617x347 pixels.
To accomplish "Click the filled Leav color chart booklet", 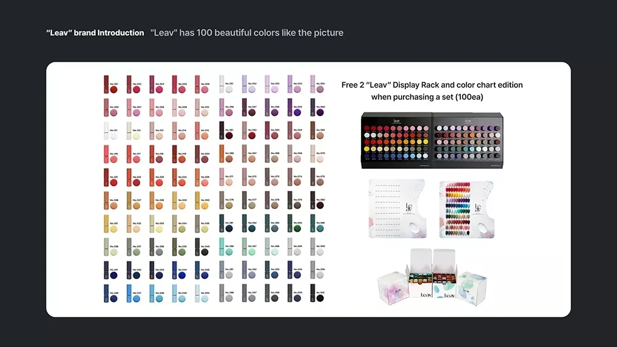I will pyautogui.click(x=467, y=210).
